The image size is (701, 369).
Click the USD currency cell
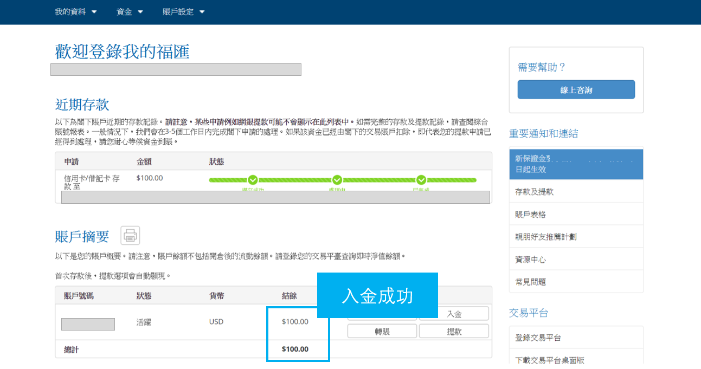(216, 322)
